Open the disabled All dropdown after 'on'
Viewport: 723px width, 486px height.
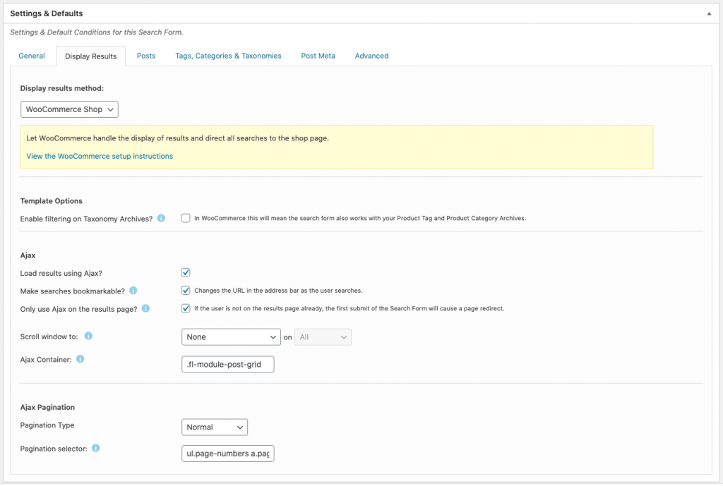(x=323, y=337)
